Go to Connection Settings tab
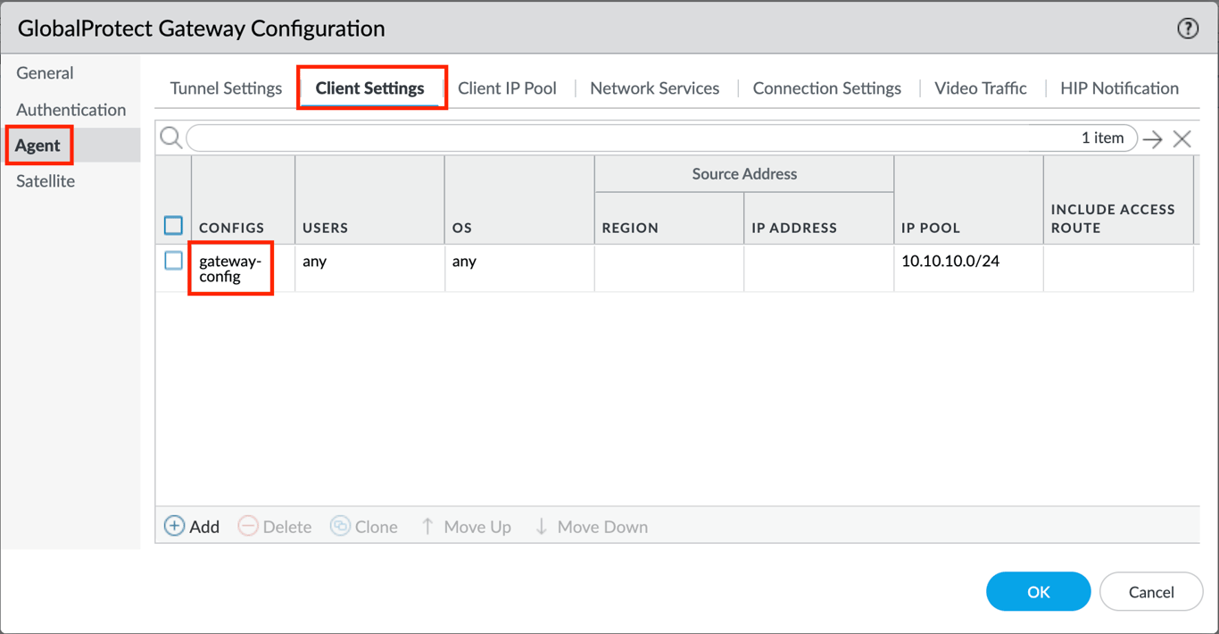Image resolution: width=1219 pixels, height=634 pixels. (x=826, y=88)
